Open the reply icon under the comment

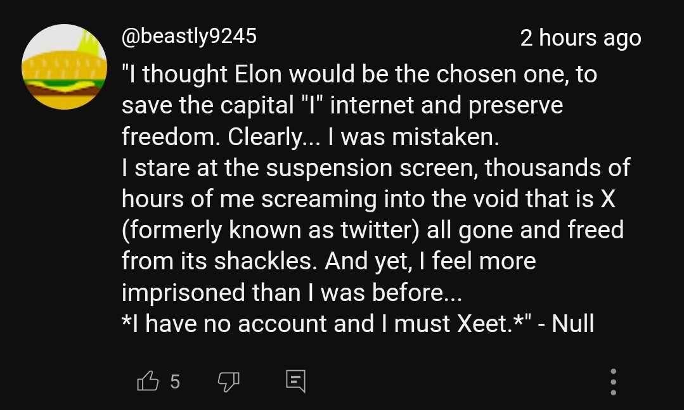pos(295,381)
